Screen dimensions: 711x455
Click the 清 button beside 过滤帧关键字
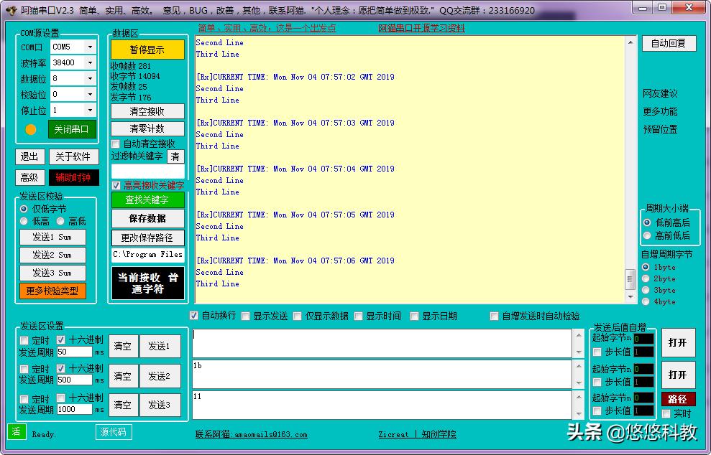pyautogui.click(x=175, y=156)
